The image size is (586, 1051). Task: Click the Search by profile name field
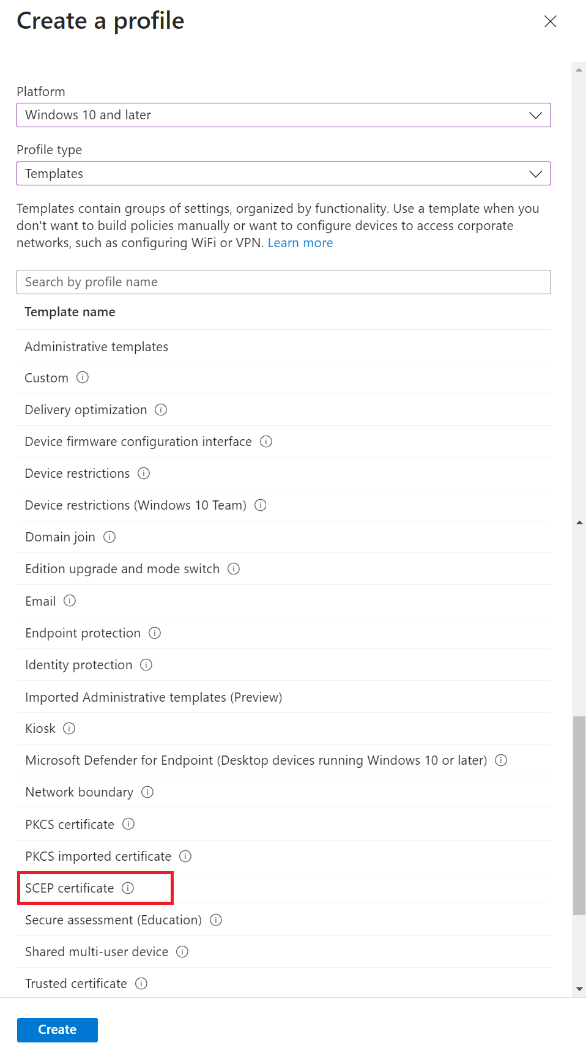click(x=283, y=282)
